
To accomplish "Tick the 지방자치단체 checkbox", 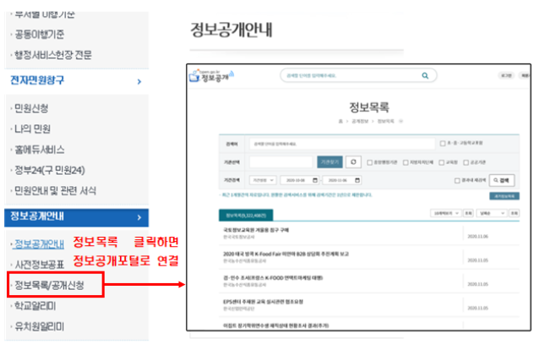I will pyautogui.click(x=406, y=162).
